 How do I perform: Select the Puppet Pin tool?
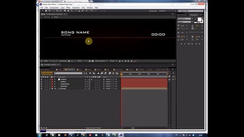pos(91,11)
